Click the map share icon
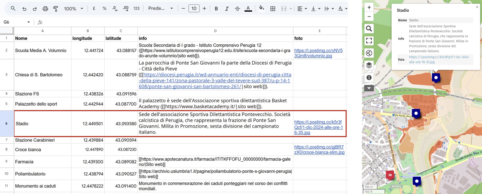 coord(369,53)
